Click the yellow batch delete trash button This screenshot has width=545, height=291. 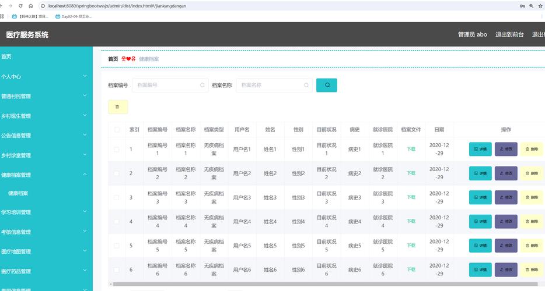pyautogui.click(x=118, y=107)
